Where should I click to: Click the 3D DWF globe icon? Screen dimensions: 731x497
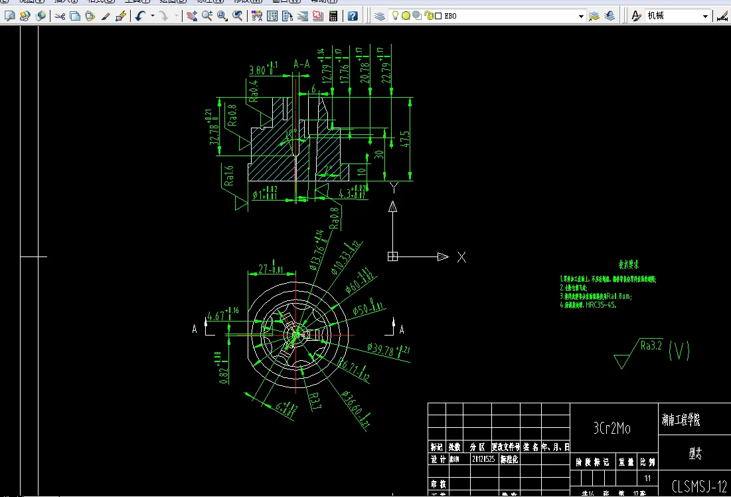pos(41,17)
